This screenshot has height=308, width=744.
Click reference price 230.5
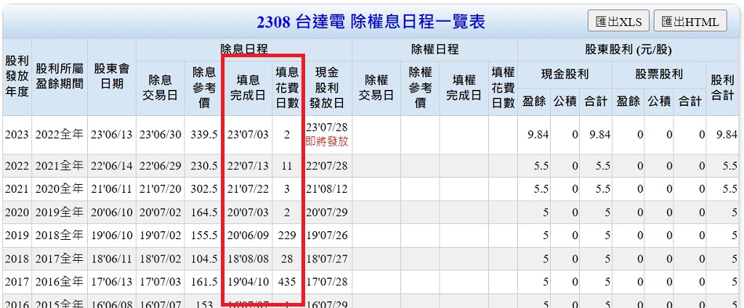click(204, 165)
